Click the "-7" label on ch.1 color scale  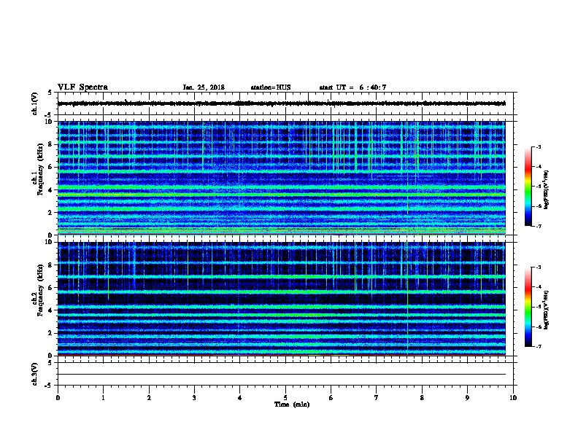[x=538, y=226]
